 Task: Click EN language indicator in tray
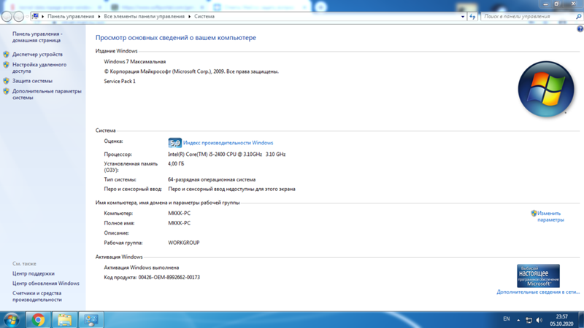507,319
